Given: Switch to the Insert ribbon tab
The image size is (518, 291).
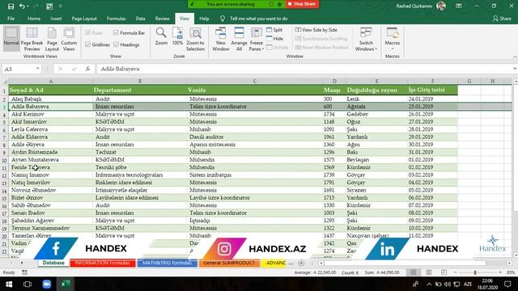Looking at the screenshot, I should 56,19.
